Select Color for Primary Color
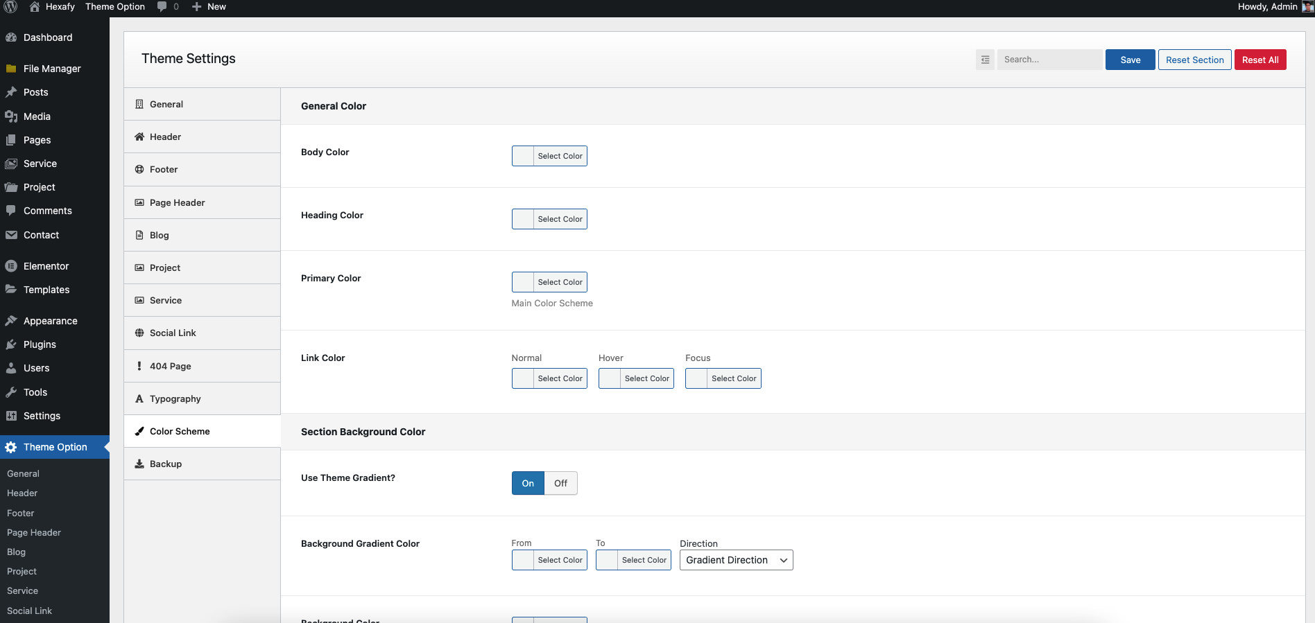Image resolution: width=1315 pixels, height=623 pixels. pyautogui.click(x=549, y=282)
